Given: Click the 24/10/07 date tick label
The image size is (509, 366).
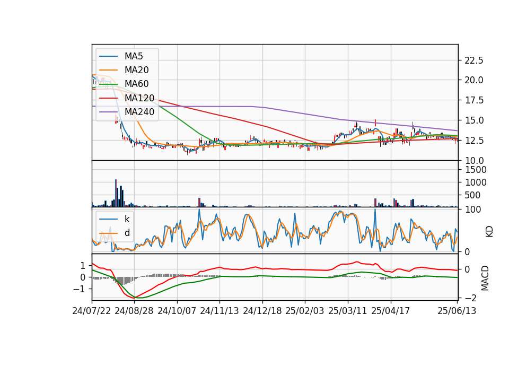Looking at the screenshot, I should [x=177, y=311].
